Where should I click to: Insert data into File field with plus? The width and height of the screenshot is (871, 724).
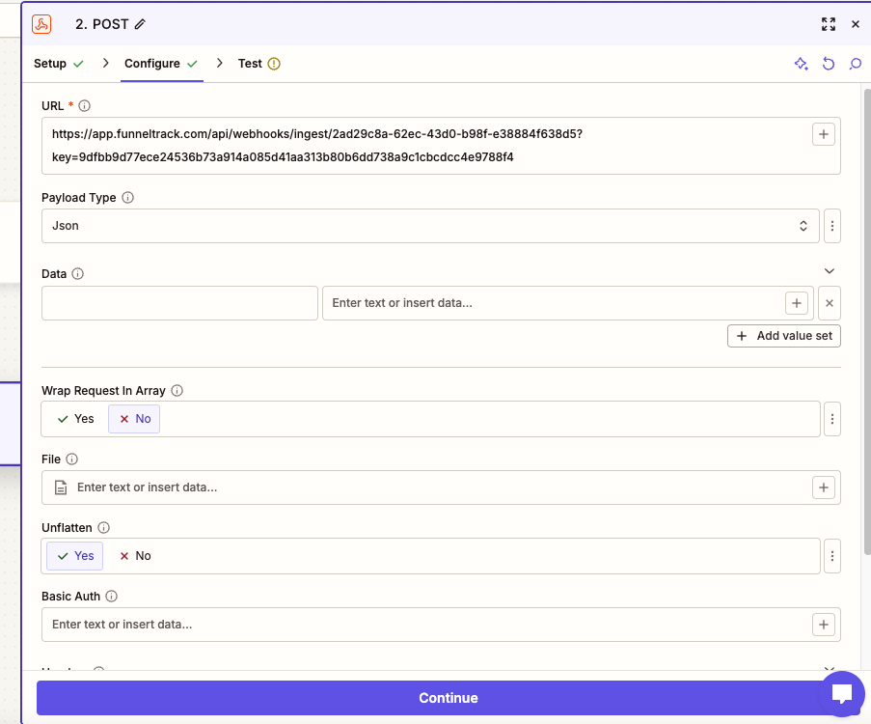coord(823,487)
